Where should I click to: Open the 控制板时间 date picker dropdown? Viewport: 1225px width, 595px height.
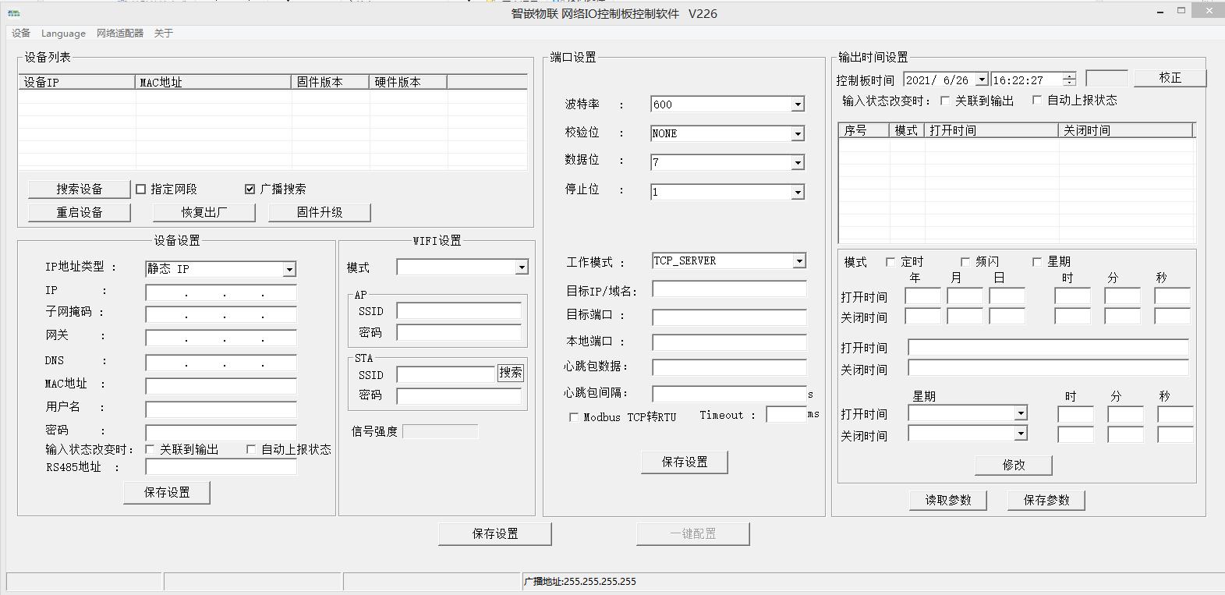[x=982, y=80]
